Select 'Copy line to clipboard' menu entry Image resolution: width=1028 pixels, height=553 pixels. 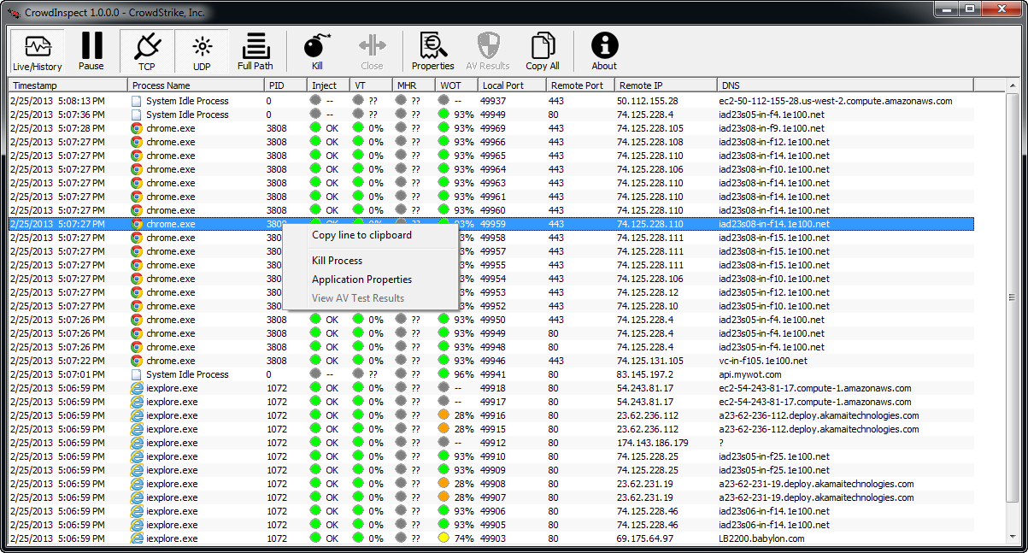[x=361, y=235]
